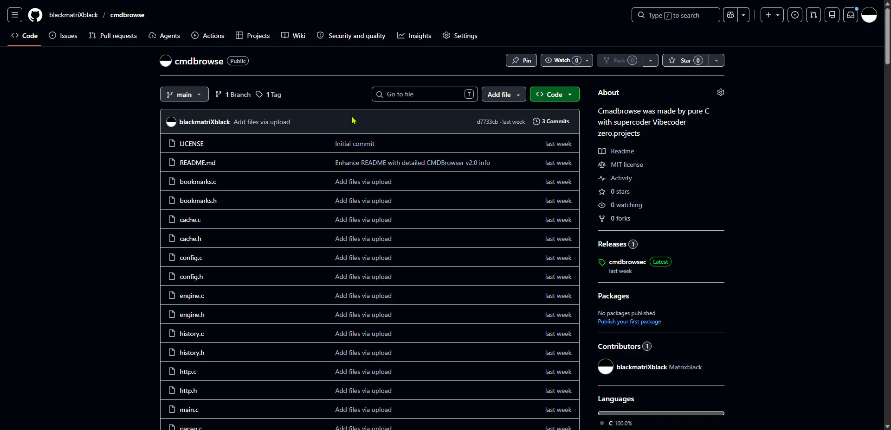The width and height of the screenshot is (891, 430).
Task: Open the issues icon in header
Action: 795,15
